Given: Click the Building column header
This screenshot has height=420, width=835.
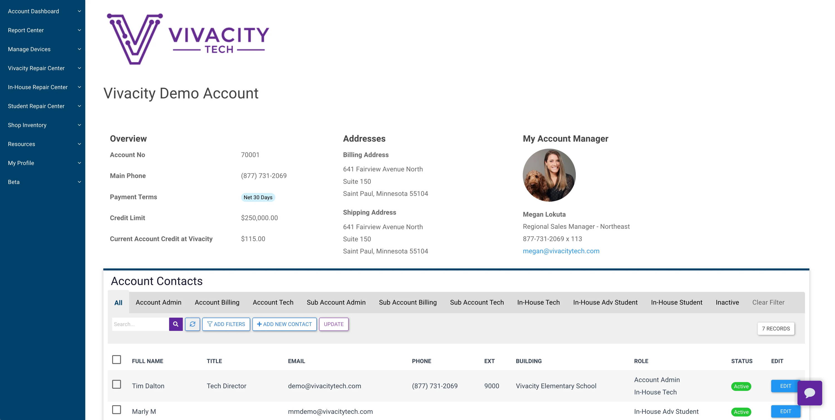Looking at the screenshot, I should click(x=529, y=361).
